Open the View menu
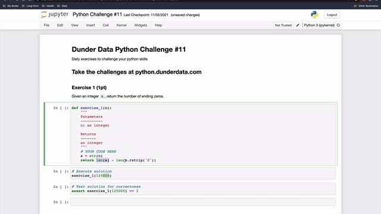This screenshot has height=214, width=381. (x=74, y=25)
